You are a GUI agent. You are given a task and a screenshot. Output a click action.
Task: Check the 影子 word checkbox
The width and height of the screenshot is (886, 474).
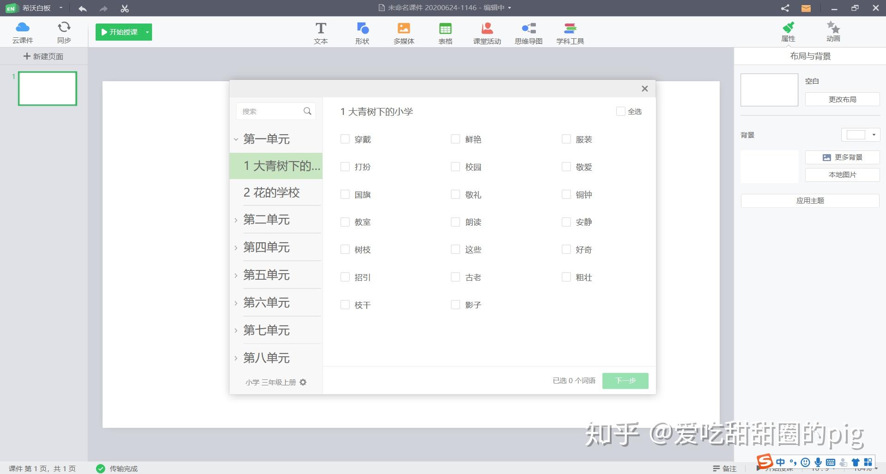click(x=455, y=305)
